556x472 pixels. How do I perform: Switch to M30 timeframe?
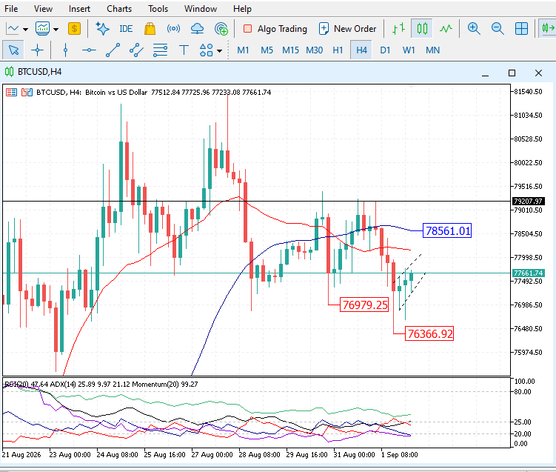[314, 50]
